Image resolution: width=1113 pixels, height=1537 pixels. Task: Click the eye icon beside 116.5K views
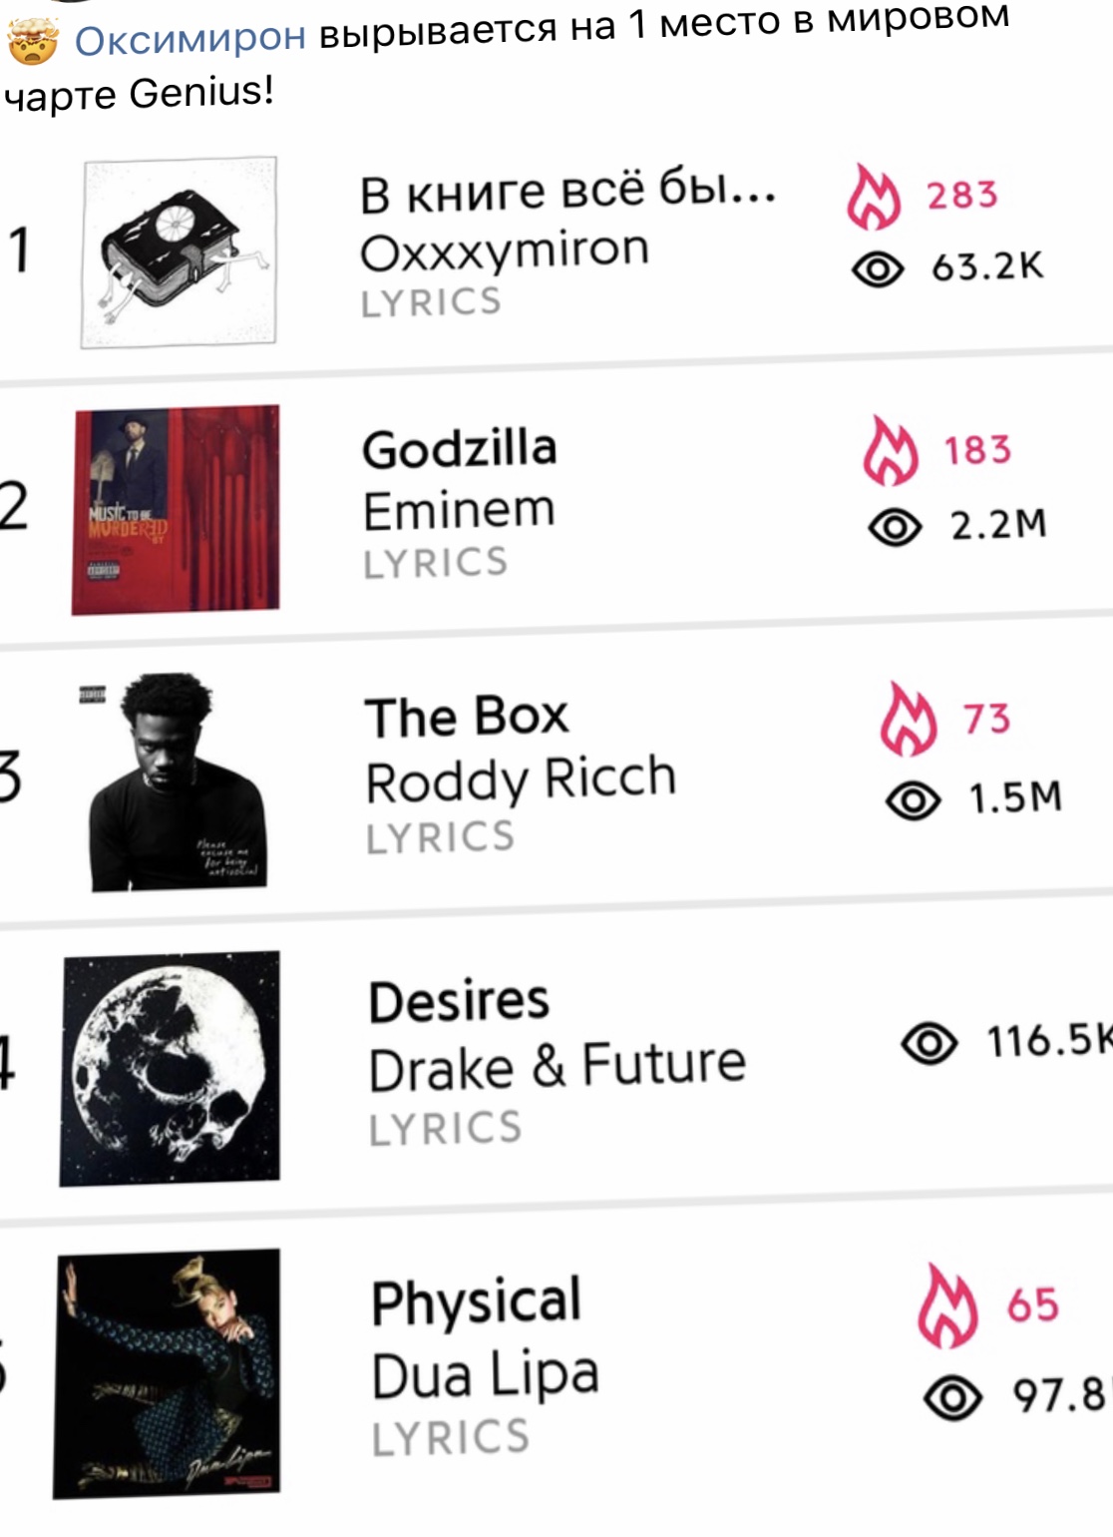pyautogui.click(x=928, y=1043)
